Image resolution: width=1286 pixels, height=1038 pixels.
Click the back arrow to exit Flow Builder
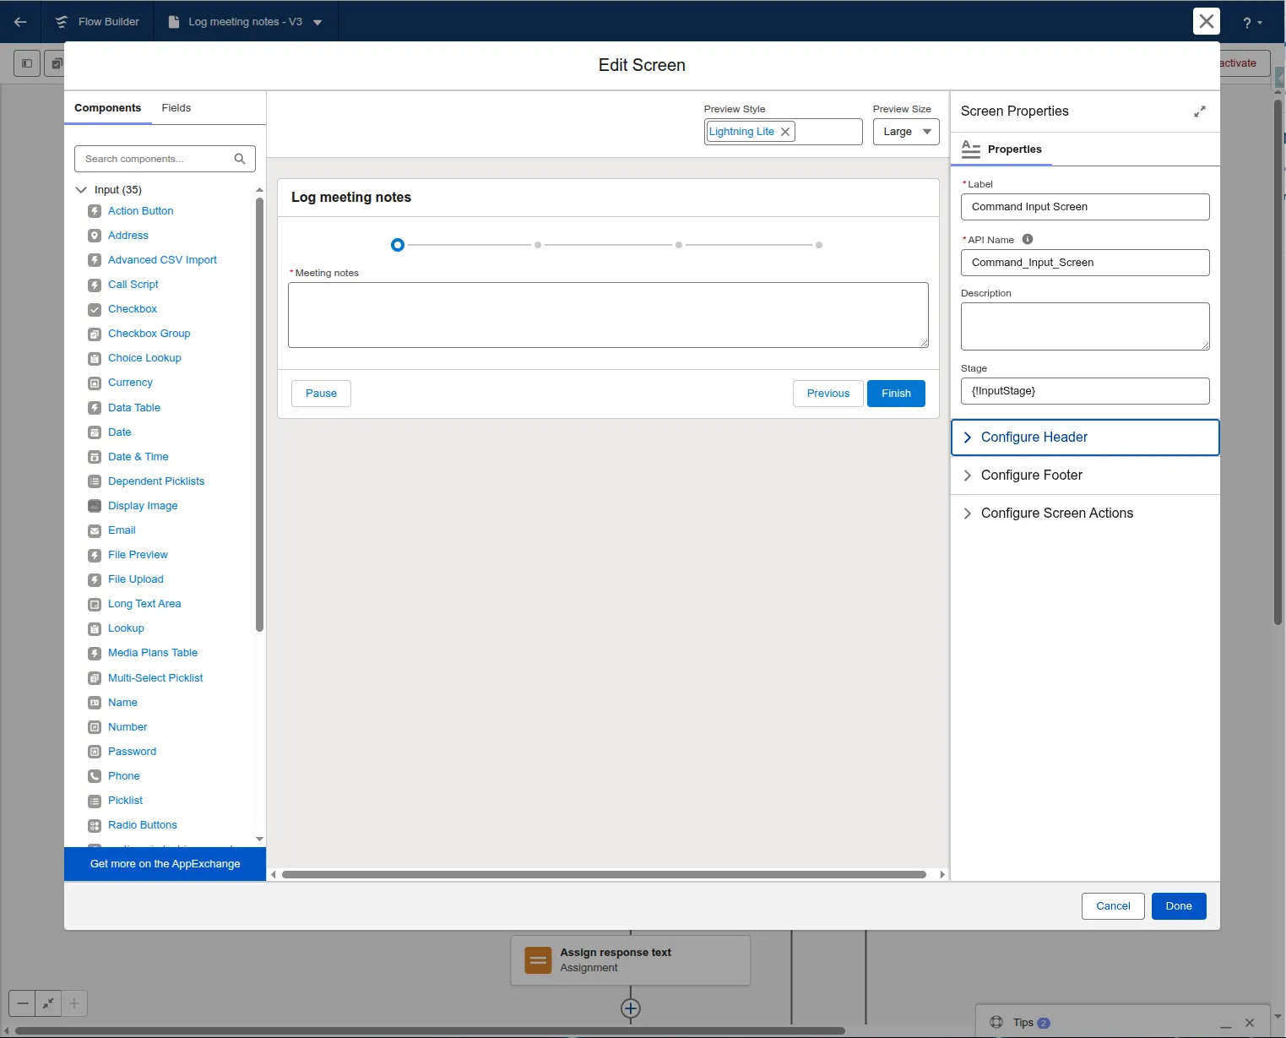(x=20, y=21)
